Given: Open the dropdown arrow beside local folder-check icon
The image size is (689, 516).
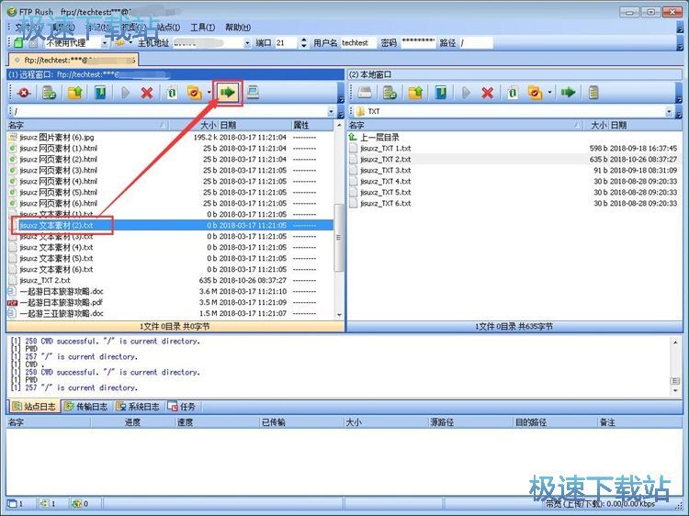Looking at the screenshot, I should click(x=549, y=93).
